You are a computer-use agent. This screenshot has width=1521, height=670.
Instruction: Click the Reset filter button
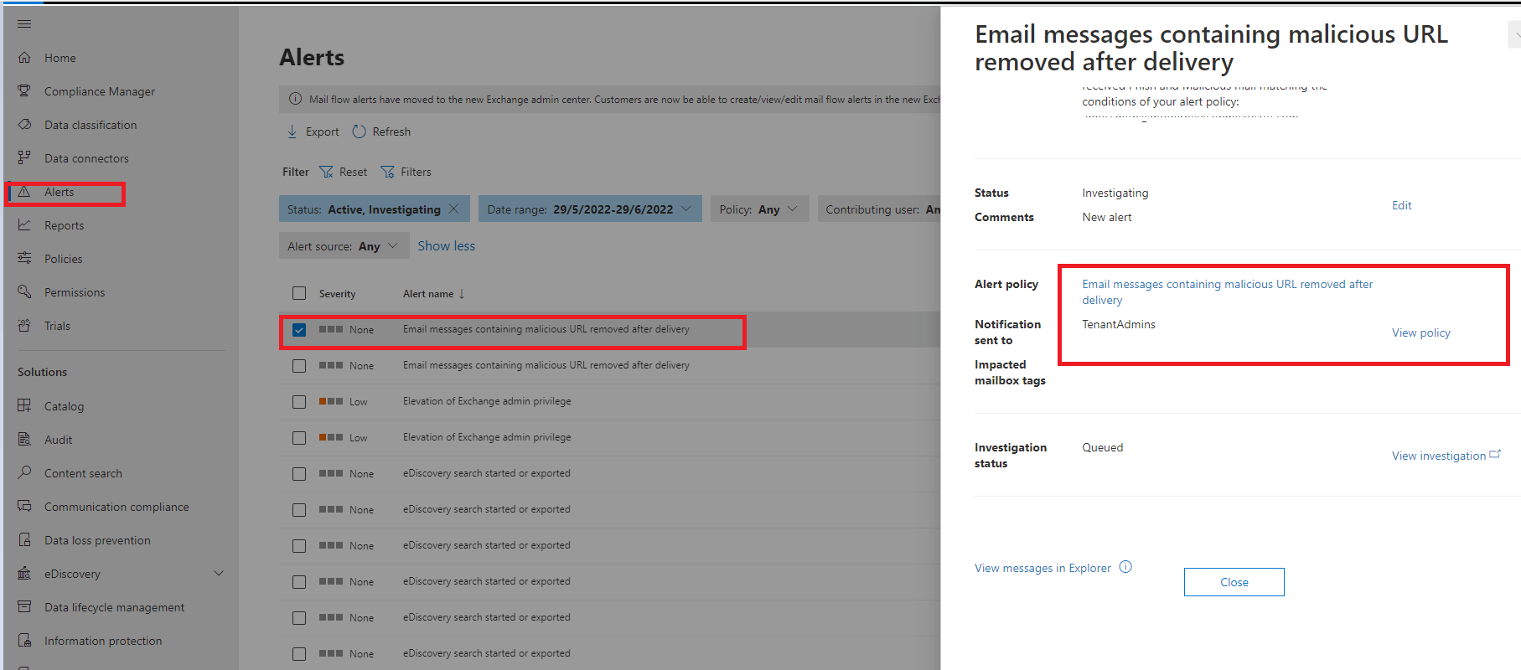coord(344,172)
